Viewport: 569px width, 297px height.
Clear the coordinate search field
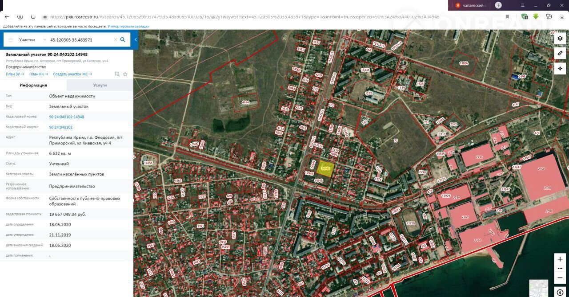click(115, 39)
